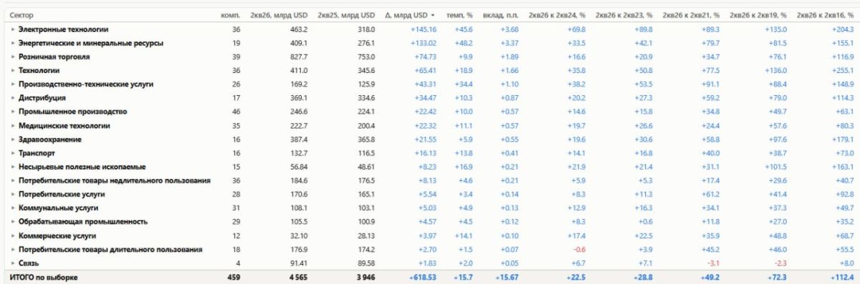This screenshot has width=860, height=284.
Task: Select the Потребительские товары недлительного пользования row name
Action: click(x=114, y=181)
